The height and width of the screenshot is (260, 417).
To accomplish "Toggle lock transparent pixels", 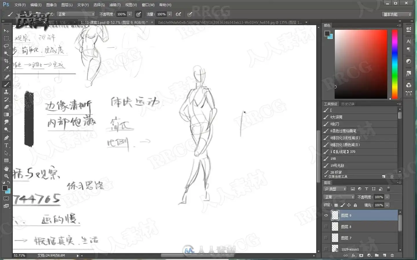I will [x=336, y=205].
